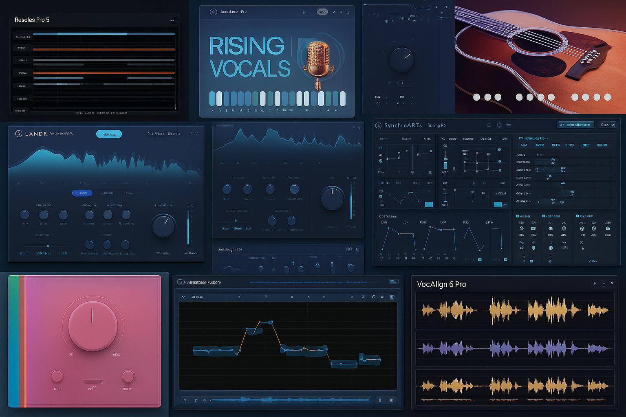This screenshot has width=626, height=417.
Task: Select the first tab in SynchroARTs right panel
Action: click(524, 145)
